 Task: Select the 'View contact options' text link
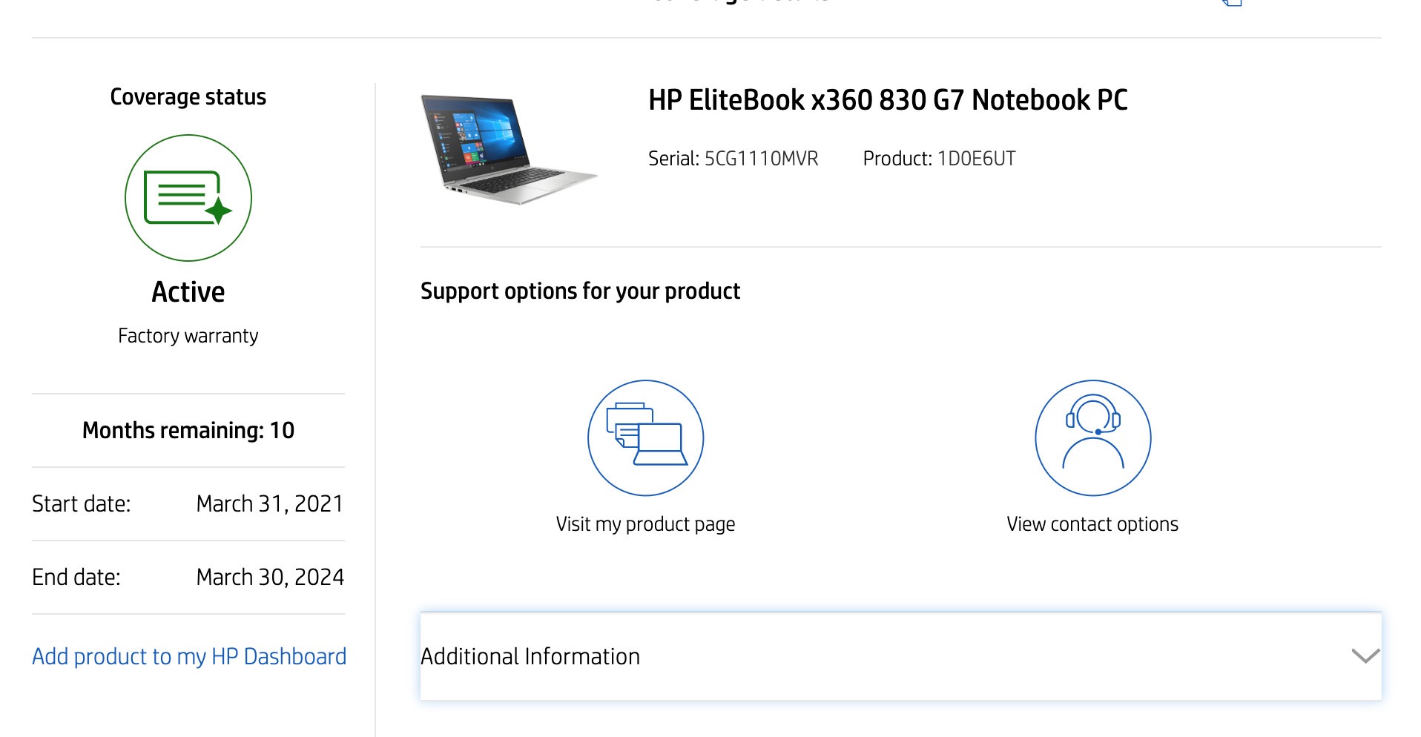(1092, 524)
